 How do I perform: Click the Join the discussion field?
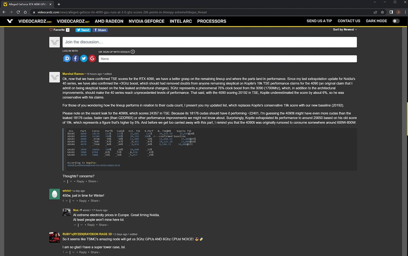tap(209, 42)
